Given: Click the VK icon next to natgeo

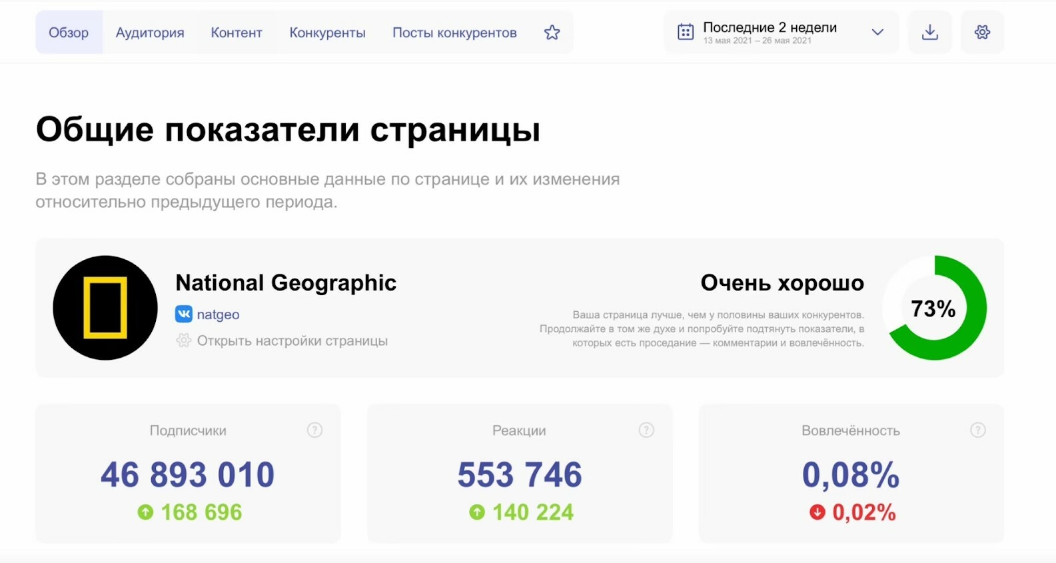Looking at the screenshot, I should coord(184,314).
